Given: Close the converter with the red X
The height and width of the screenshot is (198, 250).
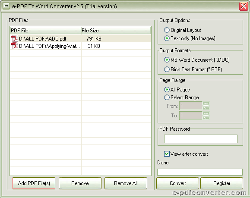Looking at the screenshot, I should (244, 6).
